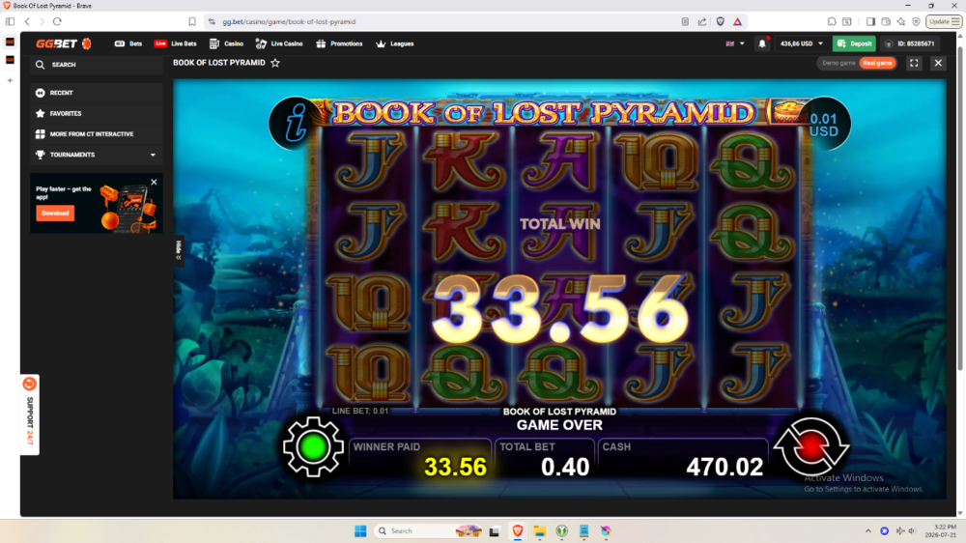Image resolution: width=966 pixels, height=543 pixels.
Task: Click Windows taskbar Search box
Action: coord(429,531)
